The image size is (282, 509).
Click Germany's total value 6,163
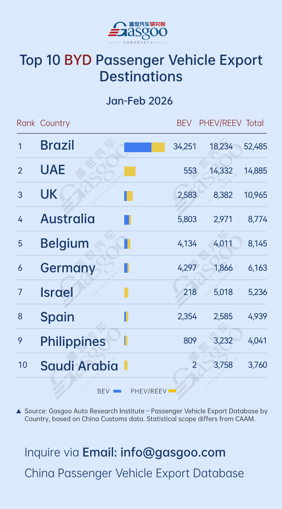(257, 268)
